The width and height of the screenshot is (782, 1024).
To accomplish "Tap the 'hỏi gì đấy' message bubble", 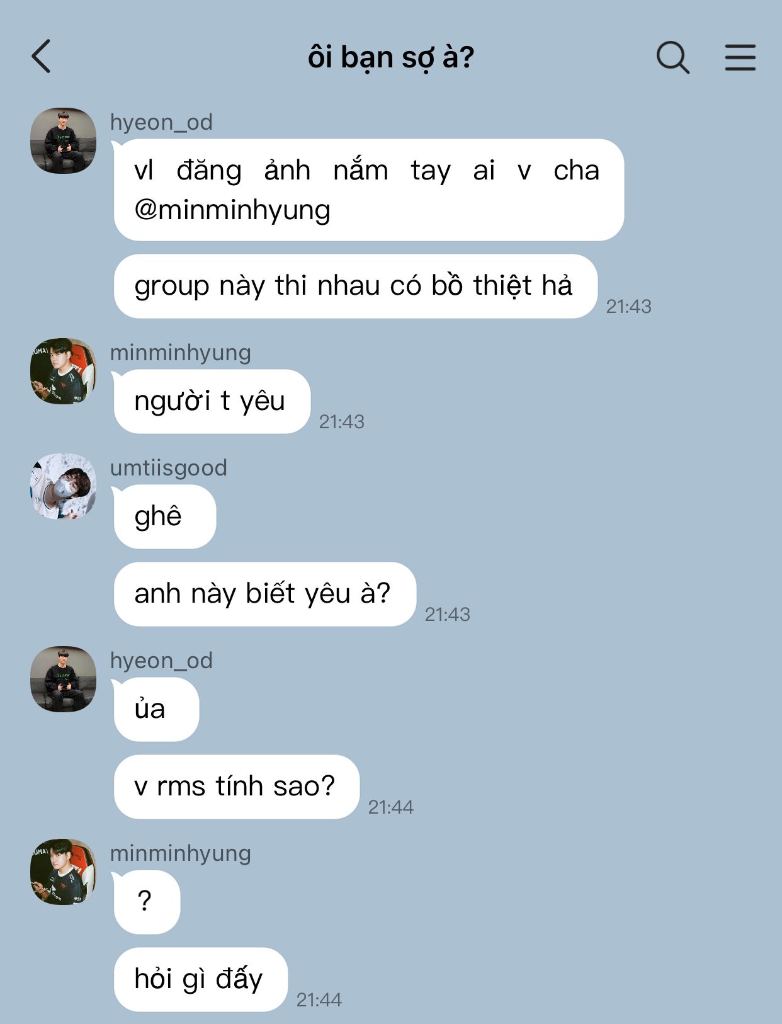I will point(200,979).
